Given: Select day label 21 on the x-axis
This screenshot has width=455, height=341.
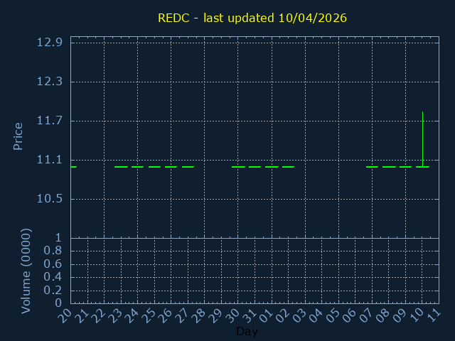Looking at the screenshot, I should [82, 315].
